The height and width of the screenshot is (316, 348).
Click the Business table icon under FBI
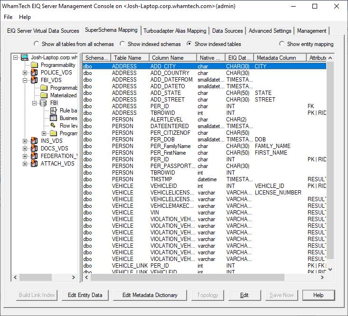54,118
